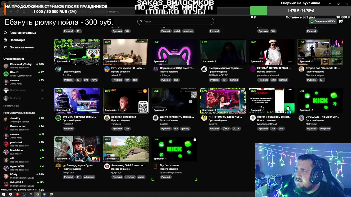351x197 pixels.
Task: Click AgentWXO's avatar in the sidebar
Action: [6, 168]
